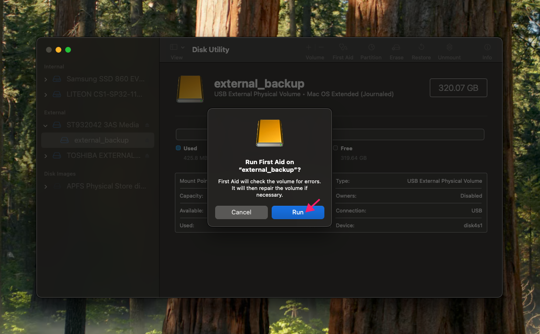Image resolution: width=540 pixels, height=334 pixels.
Task: Select external_backup volume in sidebar
Action: (97, 140)
